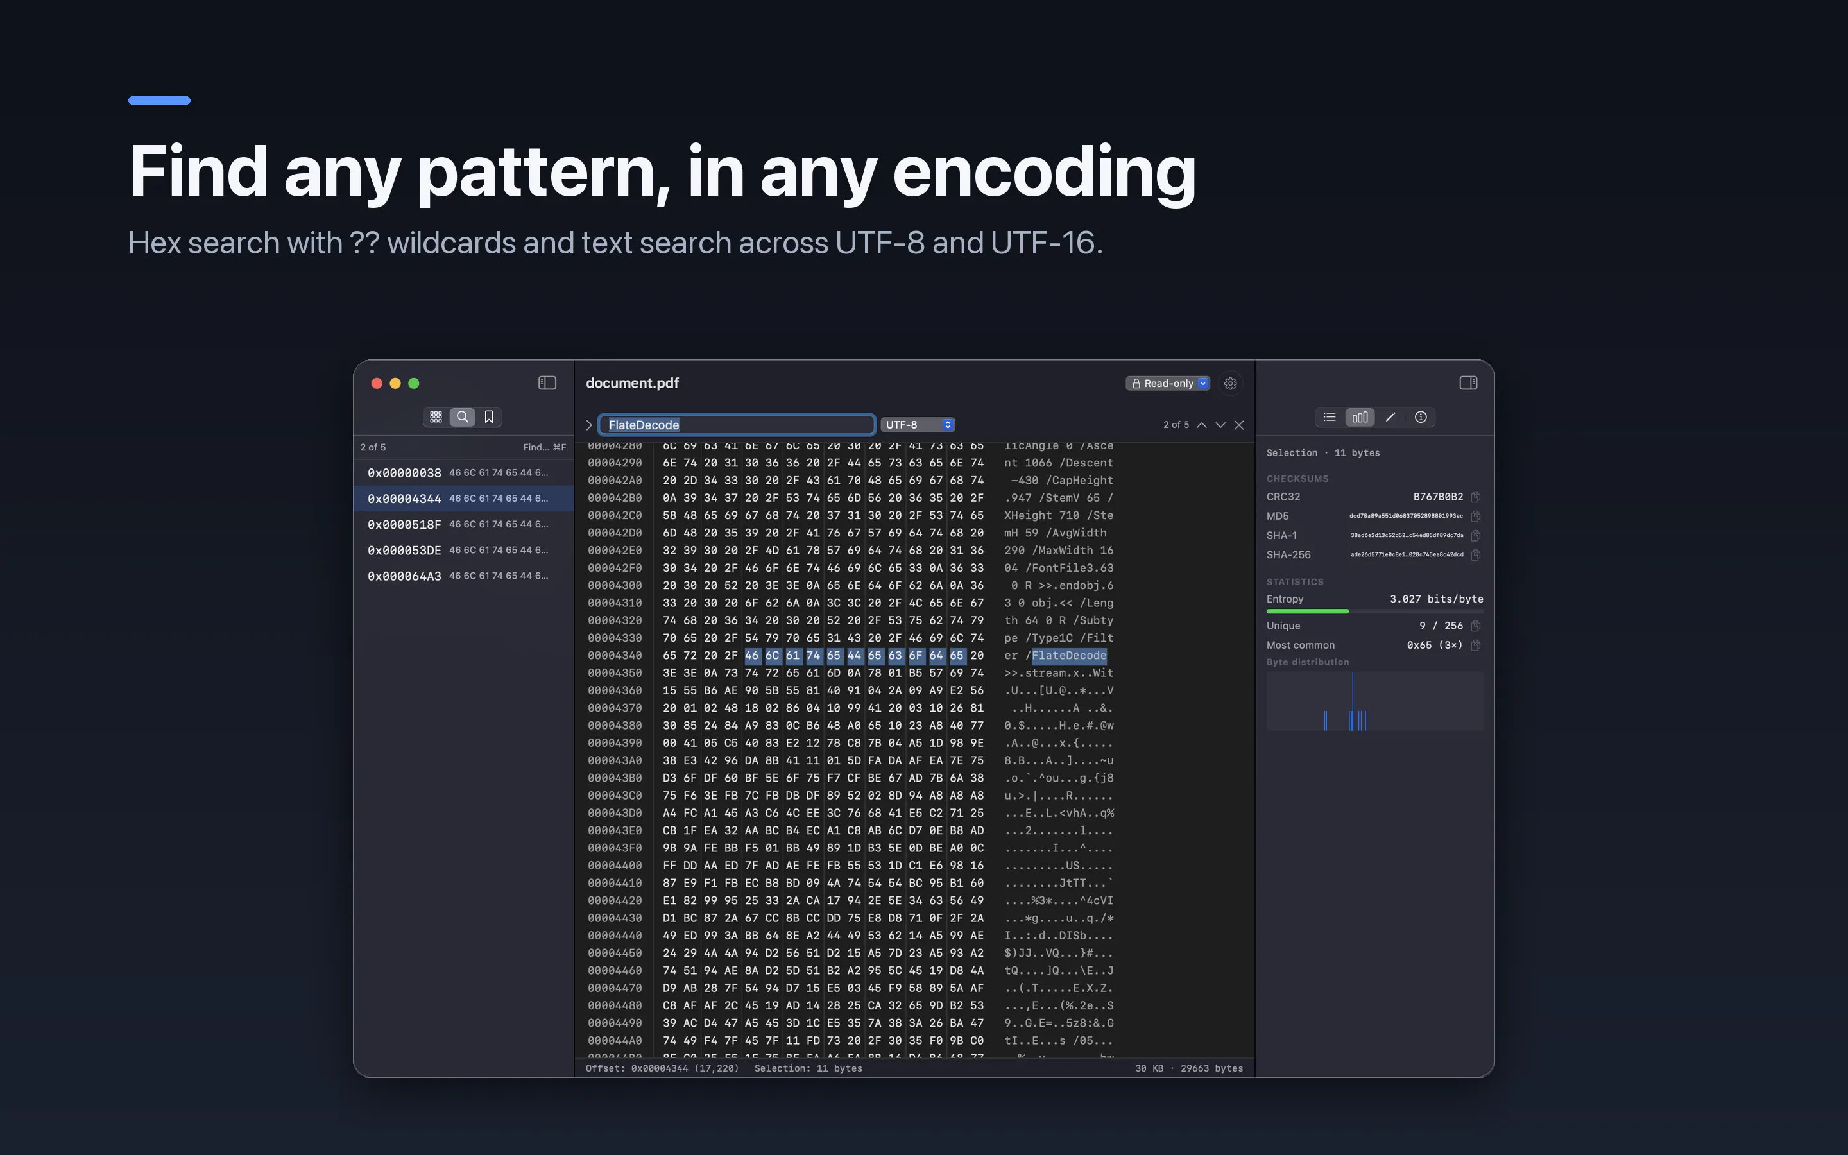The width and height of the screenshot is (1848, 1155).
Task: Expand the search options chevron
Action: coord(589,425)
